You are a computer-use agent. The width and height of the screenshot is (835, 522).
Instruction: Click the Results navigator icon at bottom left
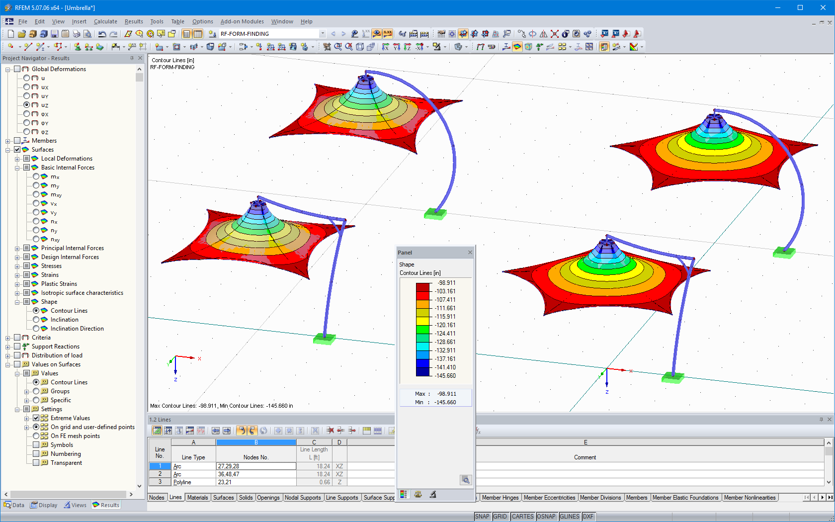click(x=106, y=505)
